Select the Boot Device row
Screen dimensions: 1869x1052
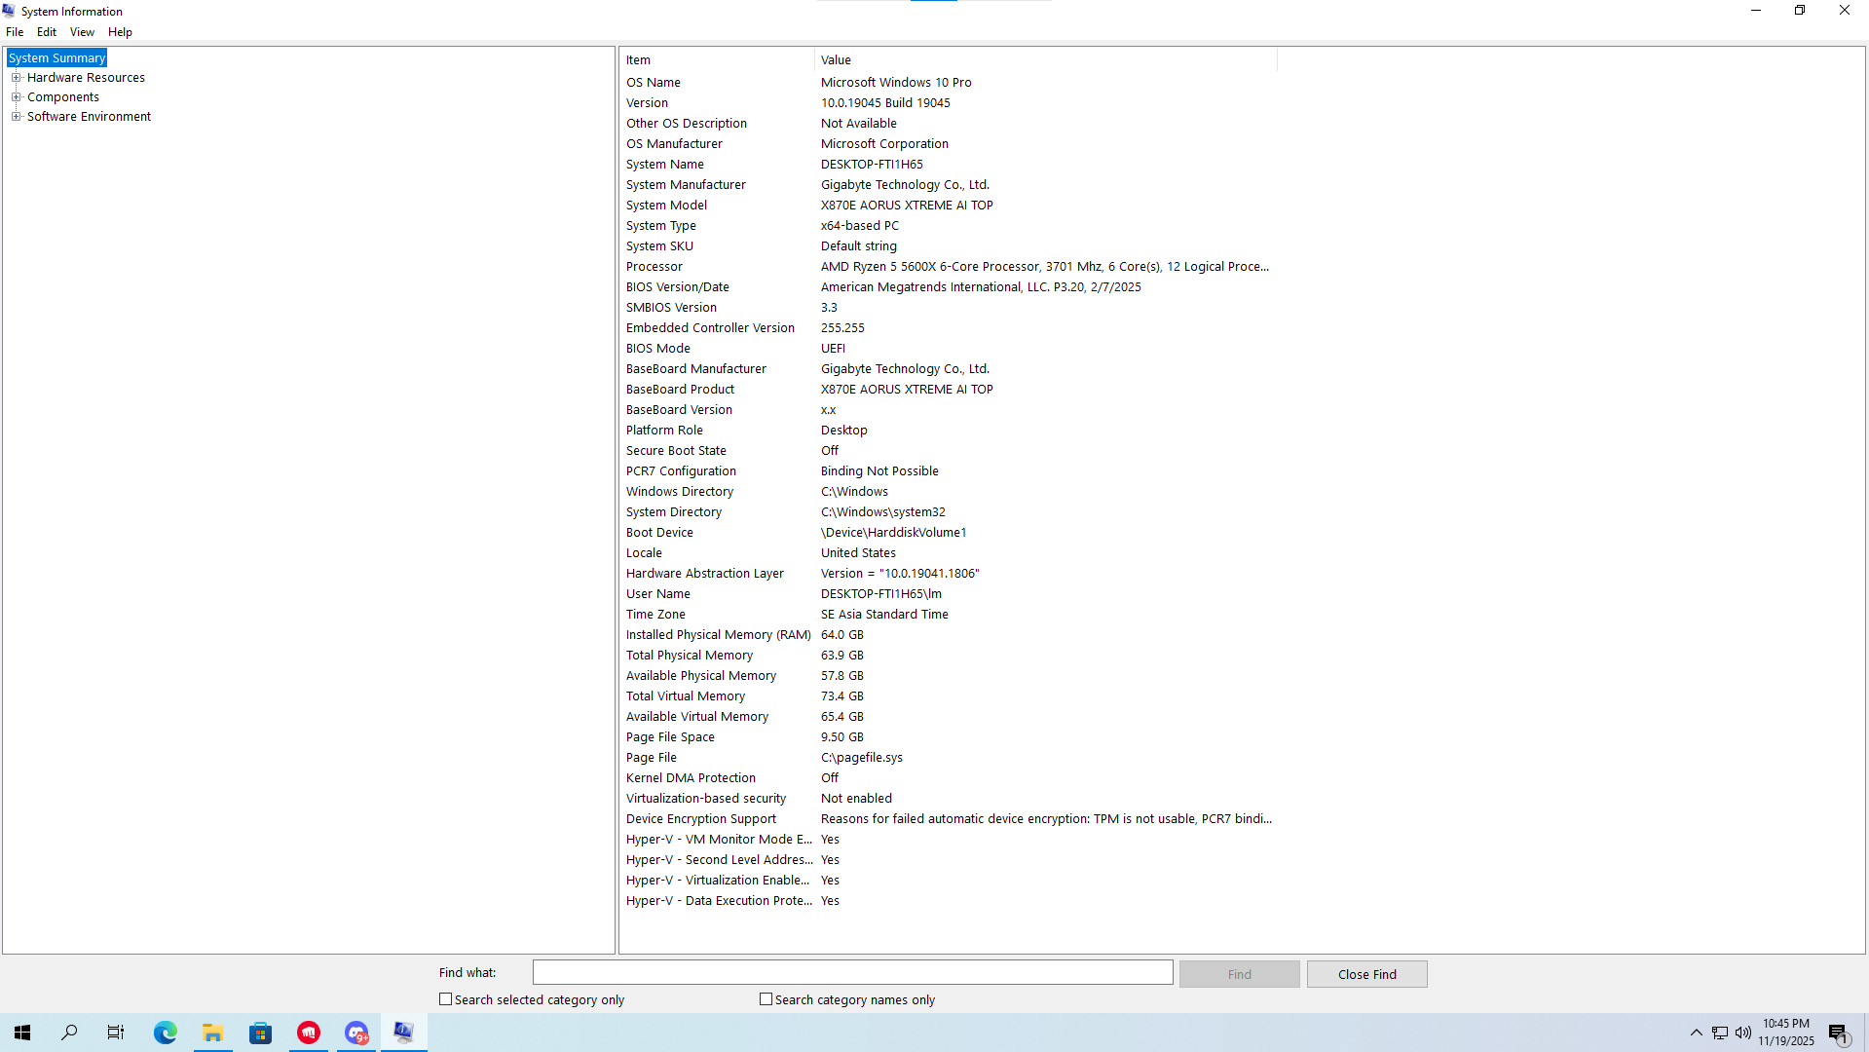click(x=949, y=533)
